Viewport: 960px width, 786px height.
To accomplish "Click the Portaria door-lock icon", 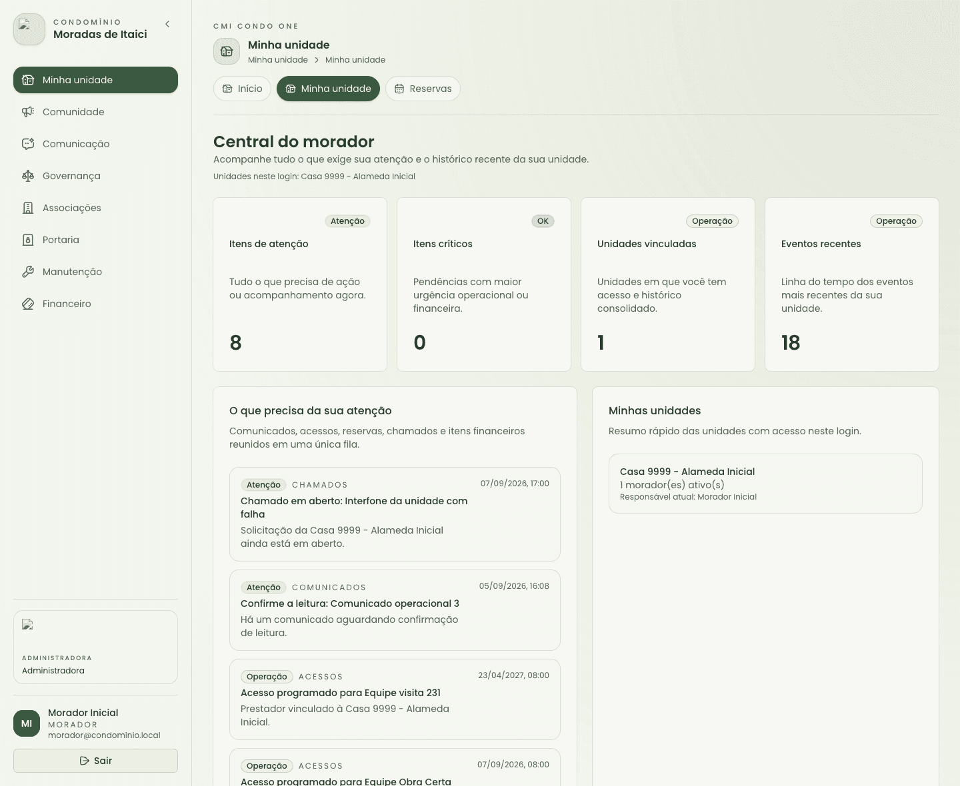I will coord(28,240).
